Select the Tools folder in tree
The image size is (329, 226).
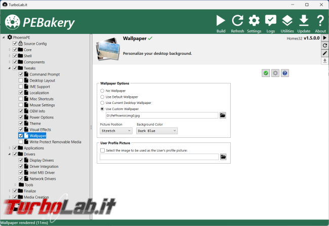(26, 185)
